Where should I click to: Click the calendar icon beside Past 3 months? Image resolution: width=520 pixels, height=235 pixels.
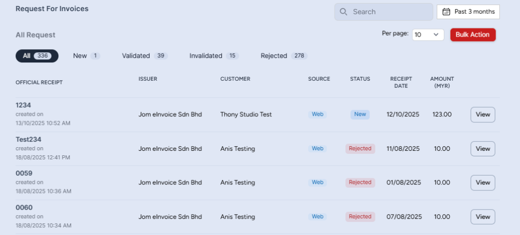click(446, 12)
